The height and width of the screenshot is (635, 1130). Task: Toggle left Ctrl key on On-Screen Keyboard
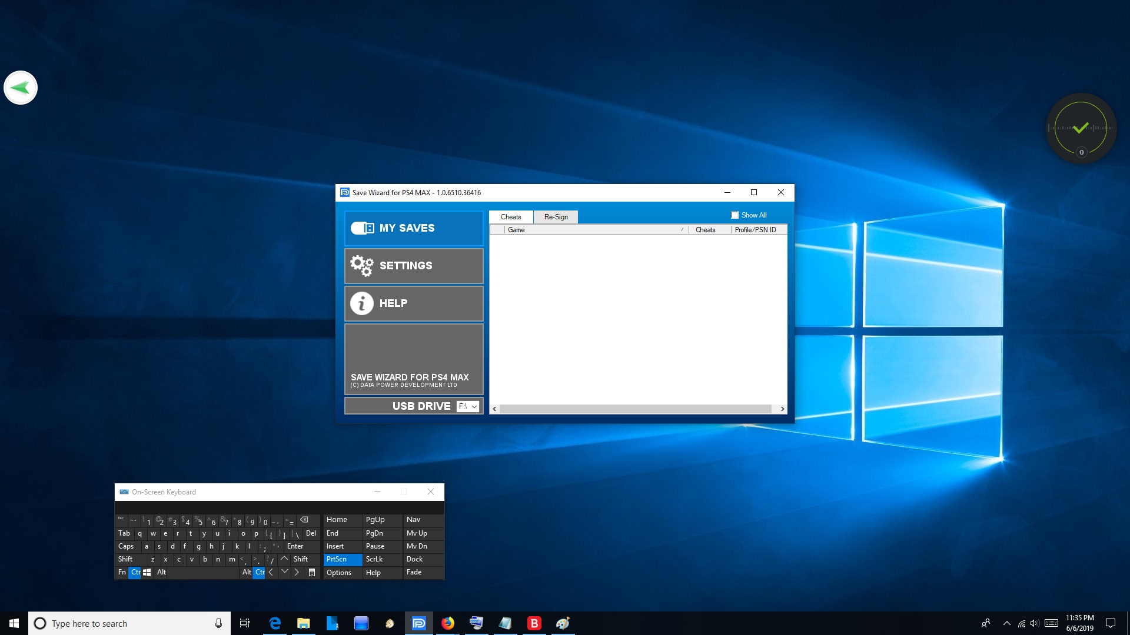coord(135,572)
